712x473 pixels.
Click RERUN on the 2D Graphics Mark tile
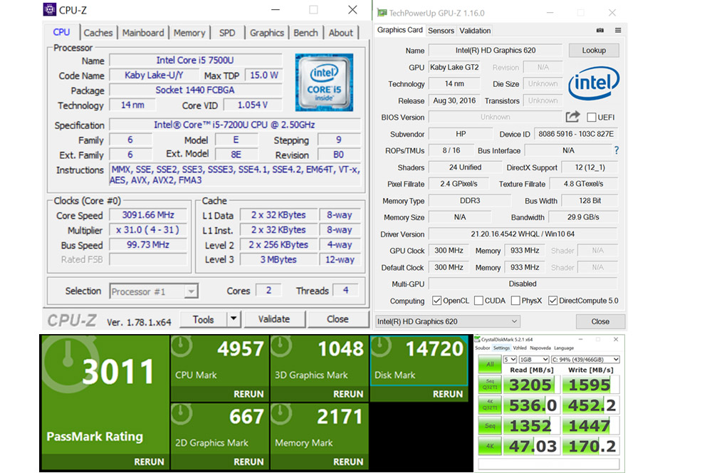(x=248, y=462)
